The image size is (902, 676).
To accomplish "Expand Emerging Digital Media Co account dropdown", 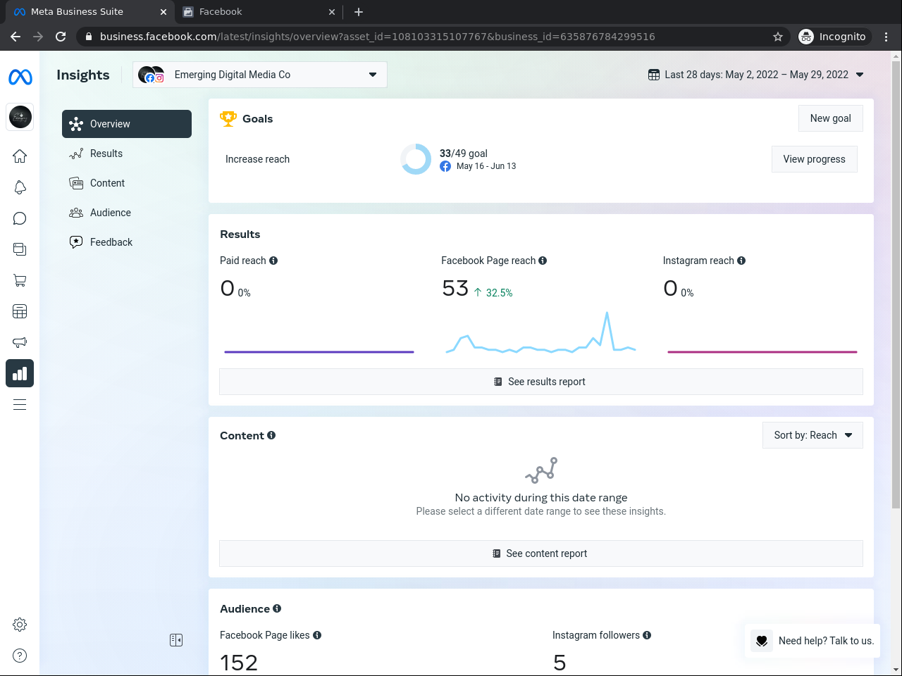I will 260,75.
